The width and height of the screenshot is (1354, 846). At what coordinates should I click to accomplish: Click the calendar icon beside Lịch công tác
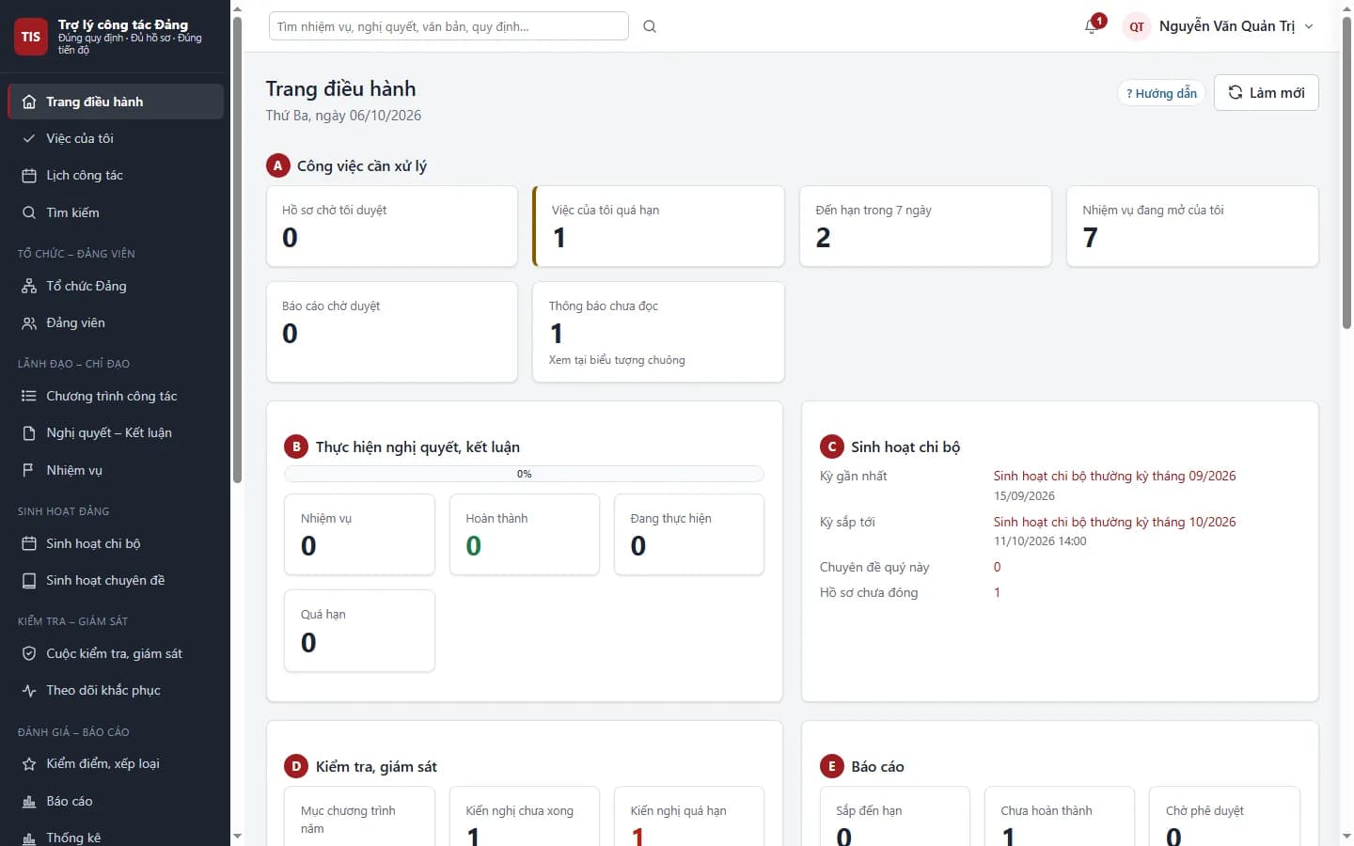[29, 175]
